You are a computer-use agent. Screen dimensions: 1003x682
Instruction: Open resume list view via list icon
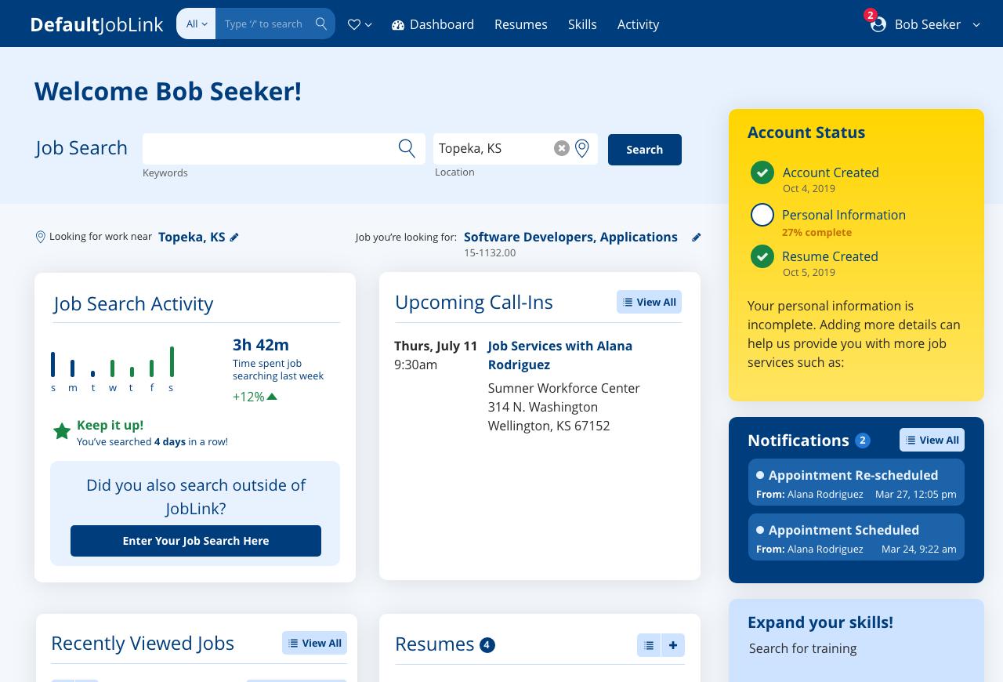coord(649,644)
